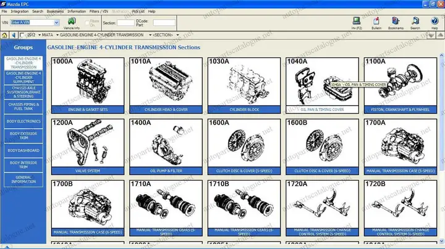
Task: Click the Search magnifier toolbar icon
Action: coord(415,22)
